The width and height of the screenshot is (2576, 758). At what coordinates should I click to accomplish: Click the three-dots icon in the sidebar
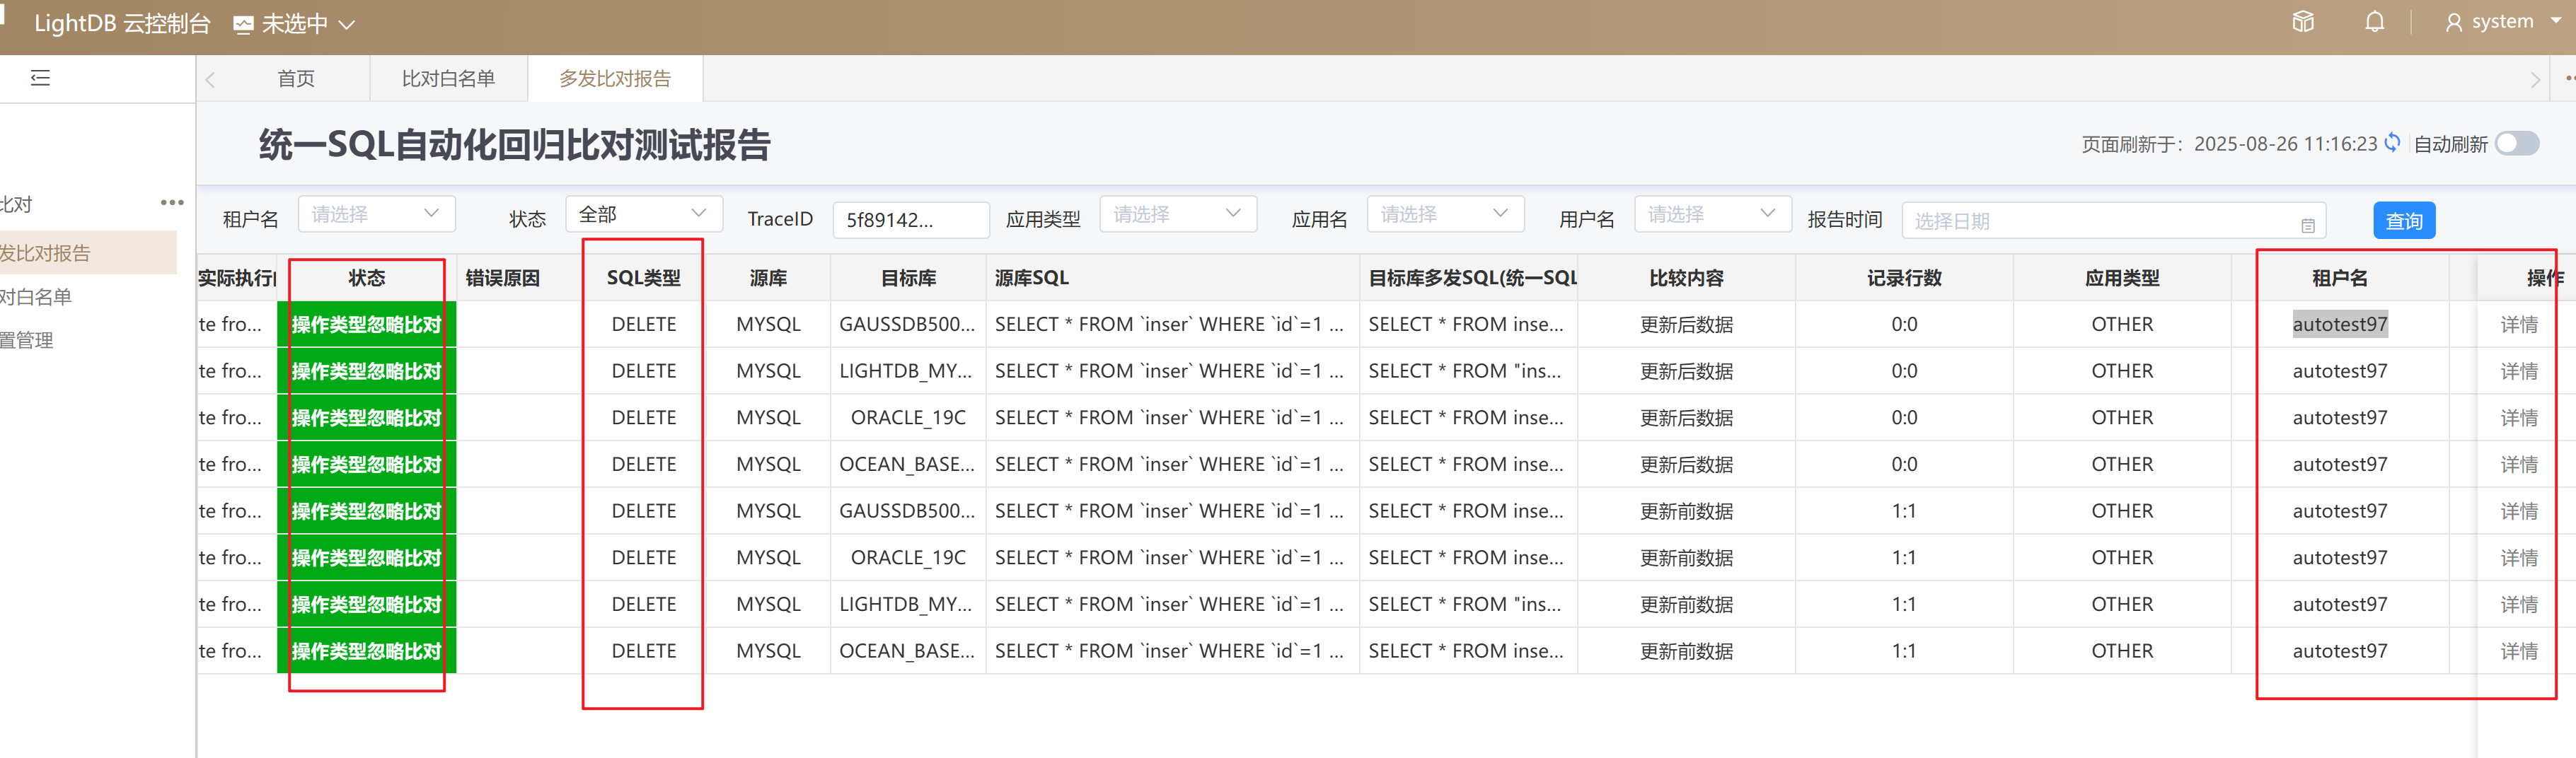tap(172, 203)
